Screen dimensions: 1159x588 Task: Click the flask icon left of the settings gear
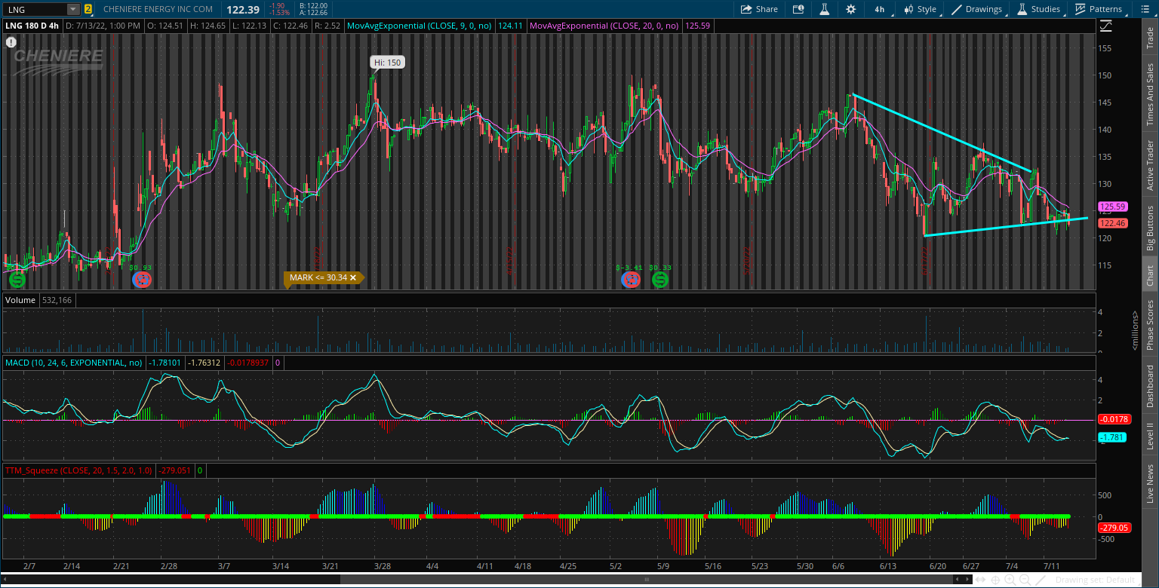824,9
